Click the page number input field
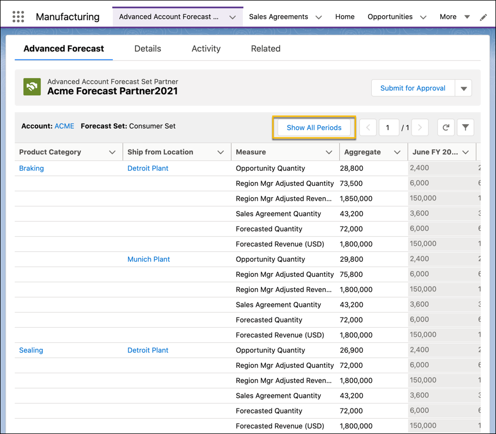Screen dimensions: 496x434 pyautogui.click(x=389, y=127)
